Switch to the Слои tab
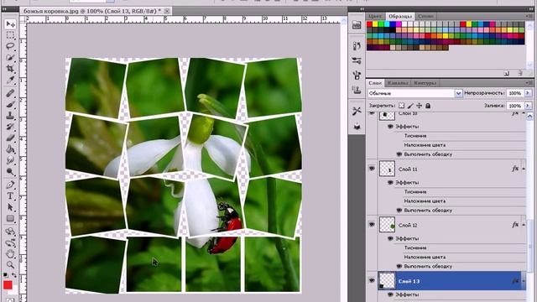The image size is (537, 302). tap(375, 83)
